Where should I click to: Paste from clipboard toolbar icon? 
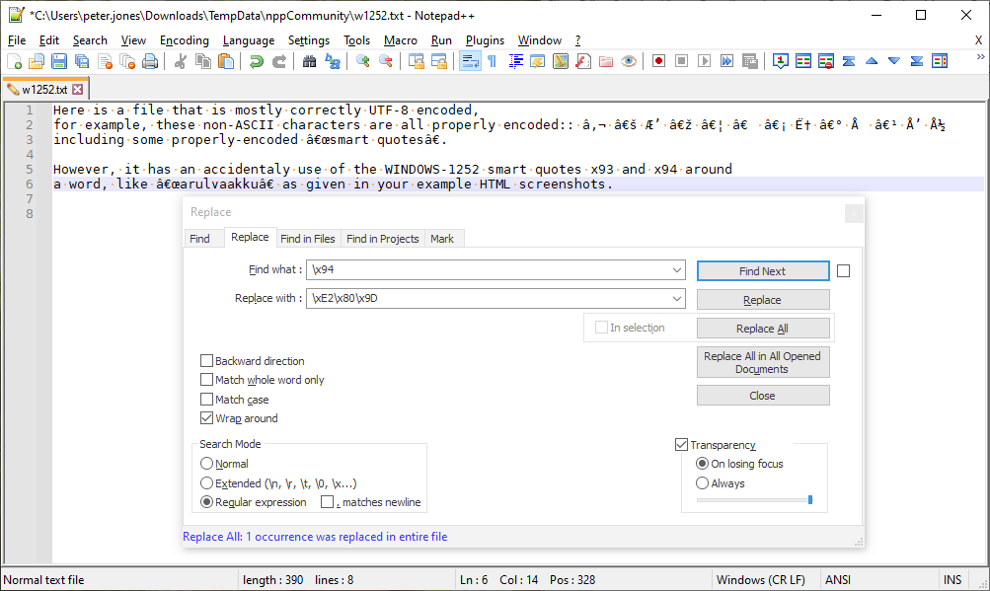[226, 61]
